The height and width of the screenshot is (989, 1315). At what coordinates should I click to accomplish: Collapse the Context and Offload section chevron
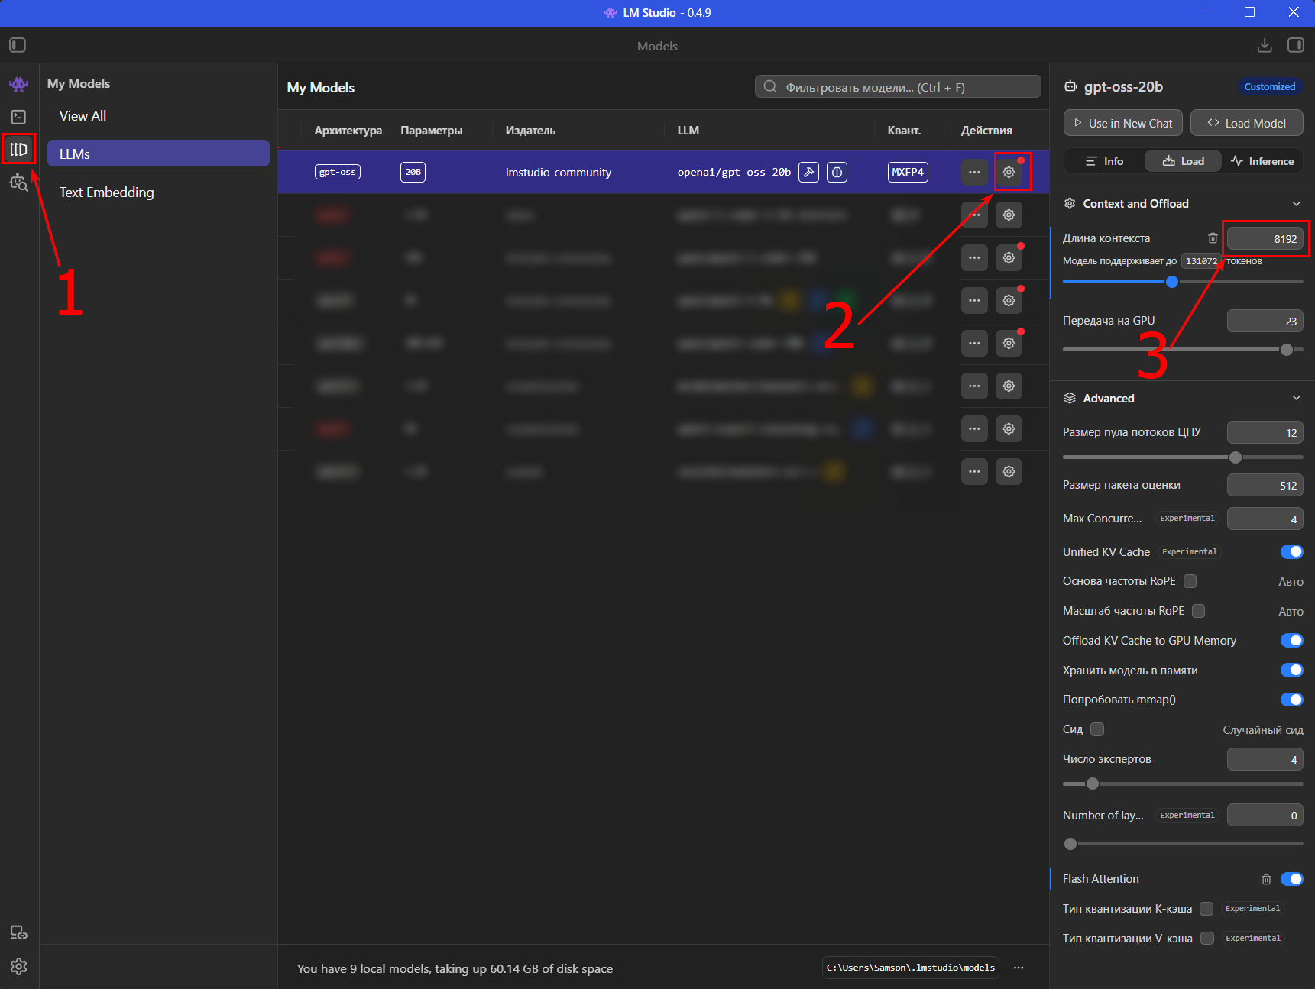coord(1296,203)
